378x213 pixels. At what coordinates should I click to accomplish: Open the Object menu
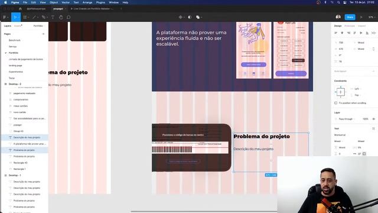coord(54,2)
